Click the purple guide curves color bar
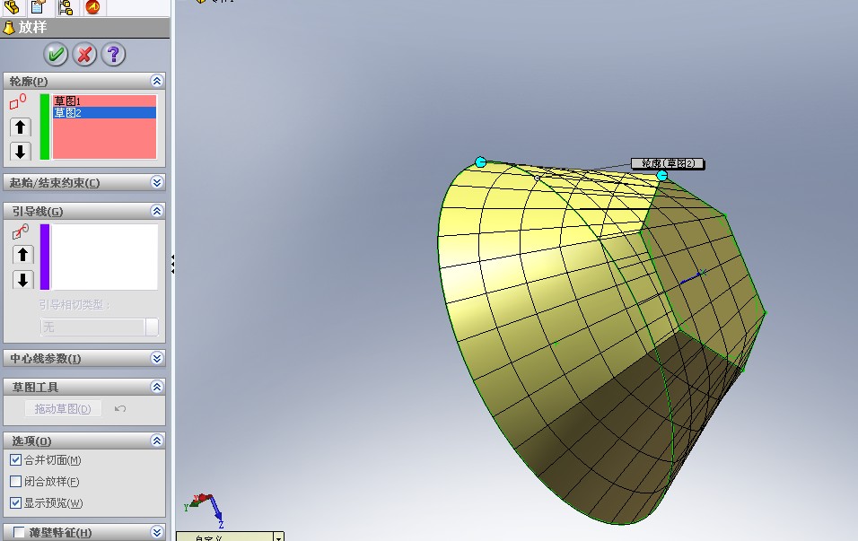The width and height of the screenshot is (858, 541). click(x=45, y=257)
